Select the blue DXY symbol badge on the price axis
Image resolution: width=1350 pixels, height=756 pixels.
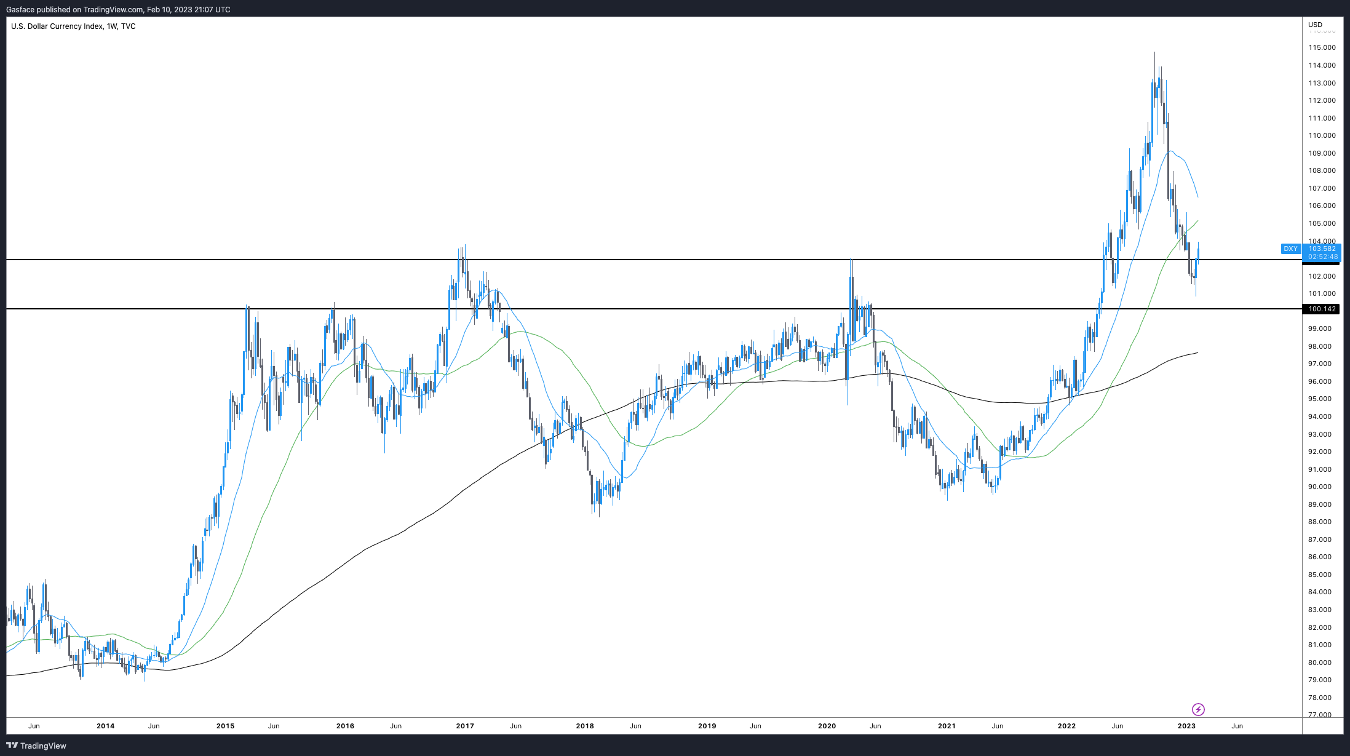pos(1290,249)
